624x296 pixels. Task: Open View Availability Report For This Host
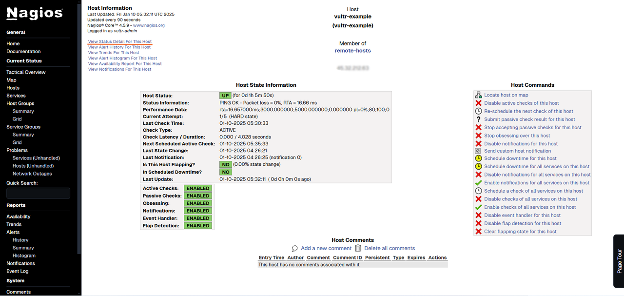[125, 63]
